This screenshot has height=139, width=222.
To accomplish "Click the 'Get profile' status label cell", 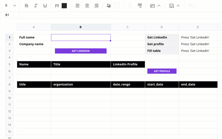I will point(162,44).
